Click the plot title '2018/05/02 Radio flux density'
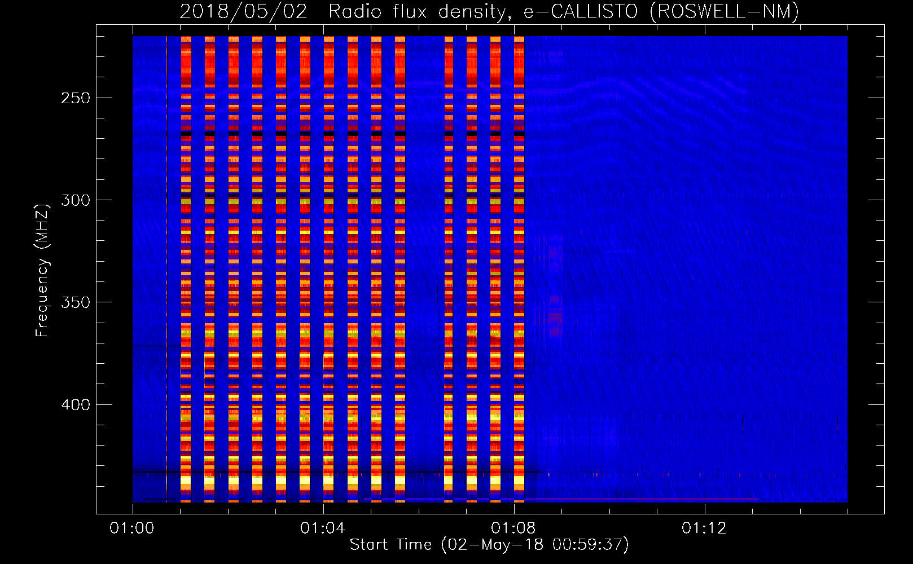The image size is (913, 564). click(x=489, y=11)
